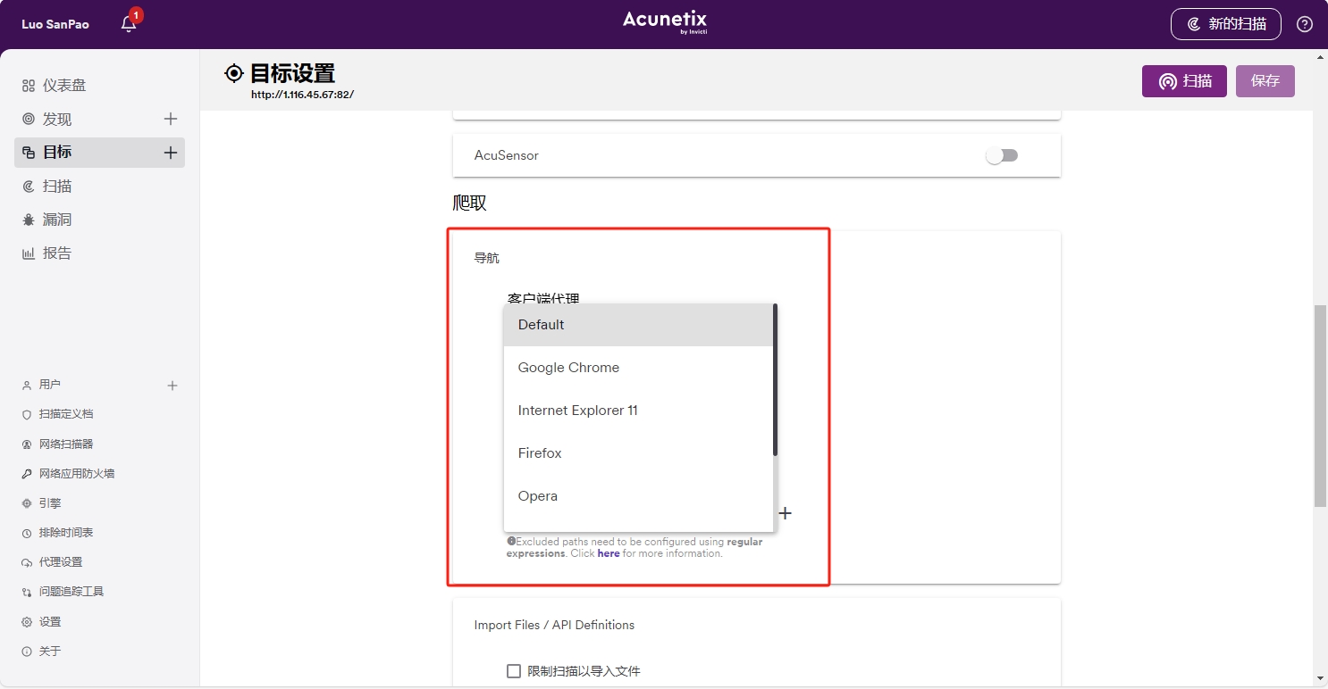Open 用户 users page
This screenshot has width=1328, height=689.
50,385
